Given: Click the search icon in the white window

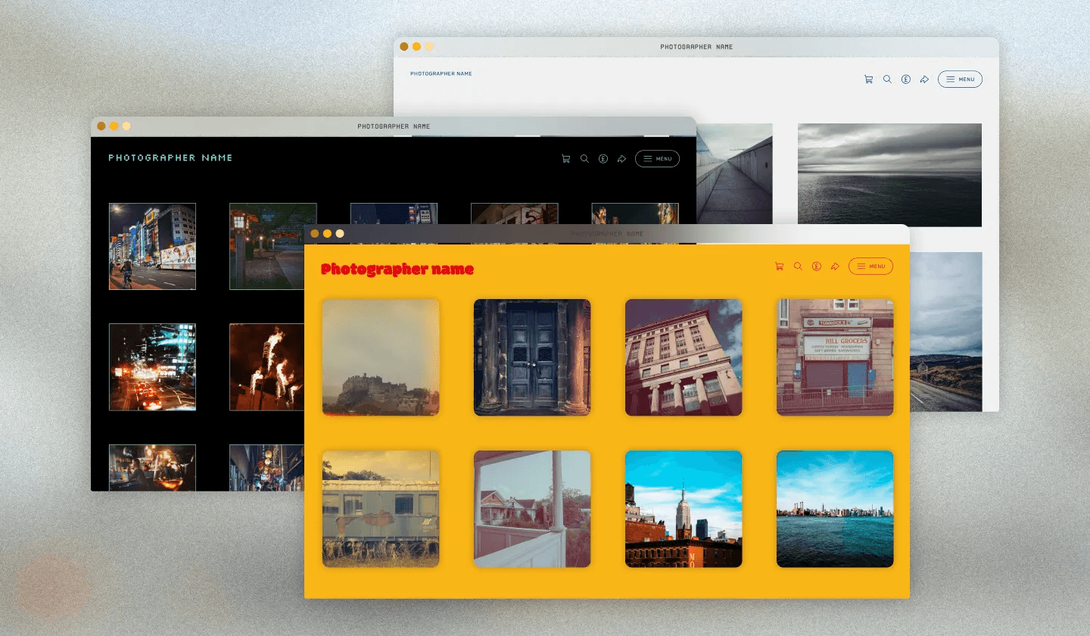Looking at the screenshot, I should [x=887, y=79].
